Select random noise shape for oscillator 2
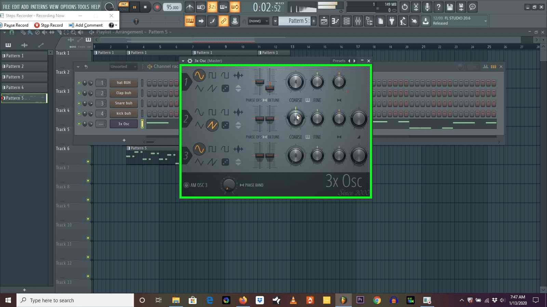Viewport: 547px width, 307px height. point(225,126)
